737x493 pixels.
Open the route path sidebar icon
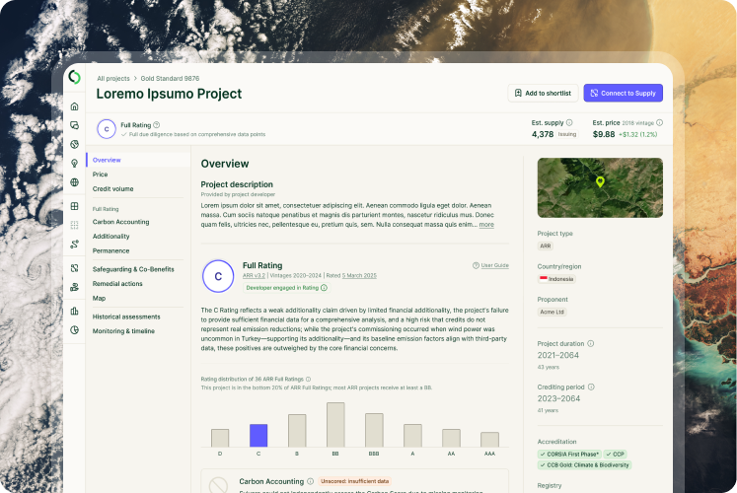(x=74, y=245)
